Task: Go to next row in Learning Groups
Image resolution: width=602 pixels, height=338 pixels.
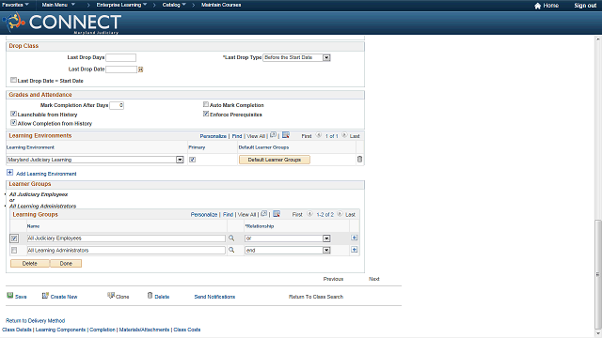Action: click(340, 214)
